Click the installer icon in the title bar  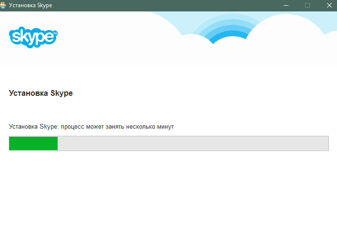(4, 5)
